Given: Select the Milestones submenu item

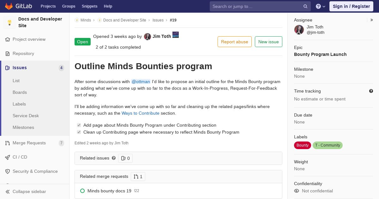Looking at the screenshot, I should (23, 127).
